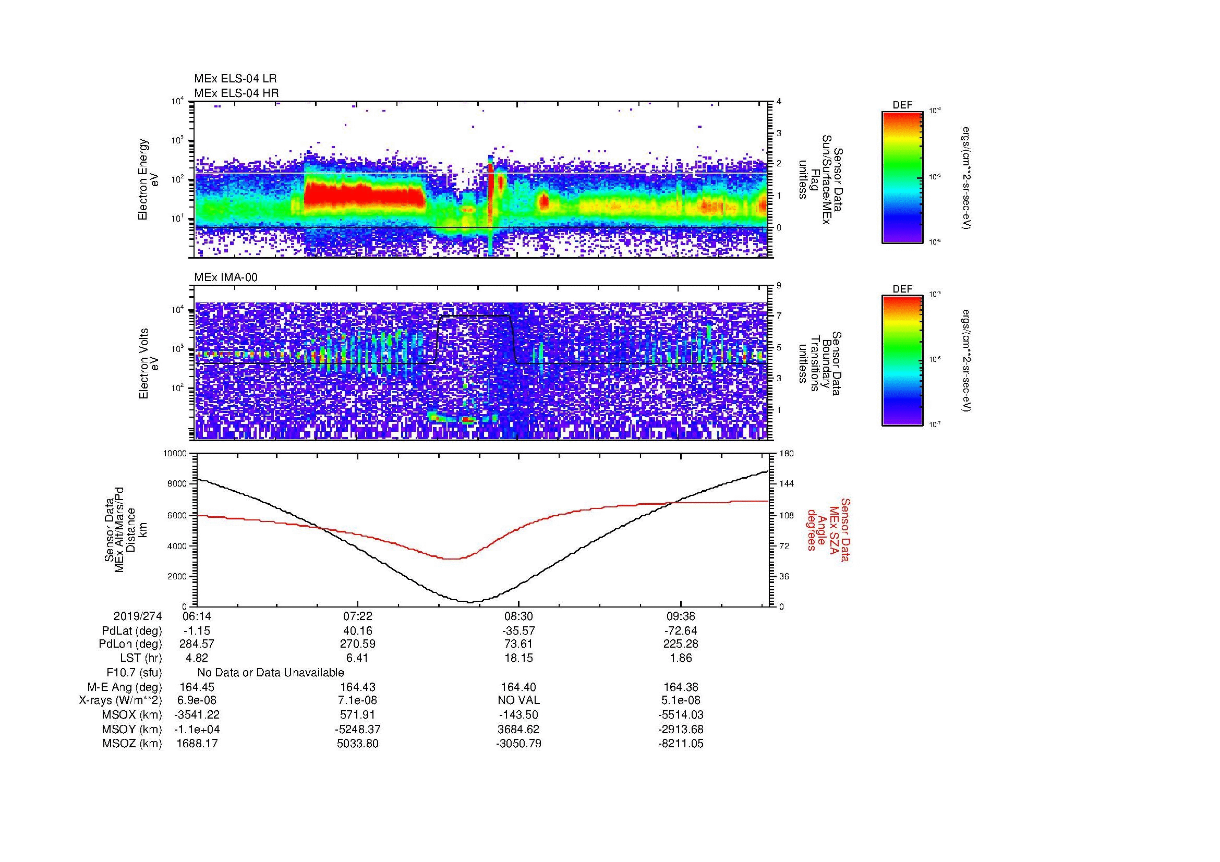1220x862 pixels.
Task: Click the MSOX value '-143.50'
Action: (x=518, y=715)
